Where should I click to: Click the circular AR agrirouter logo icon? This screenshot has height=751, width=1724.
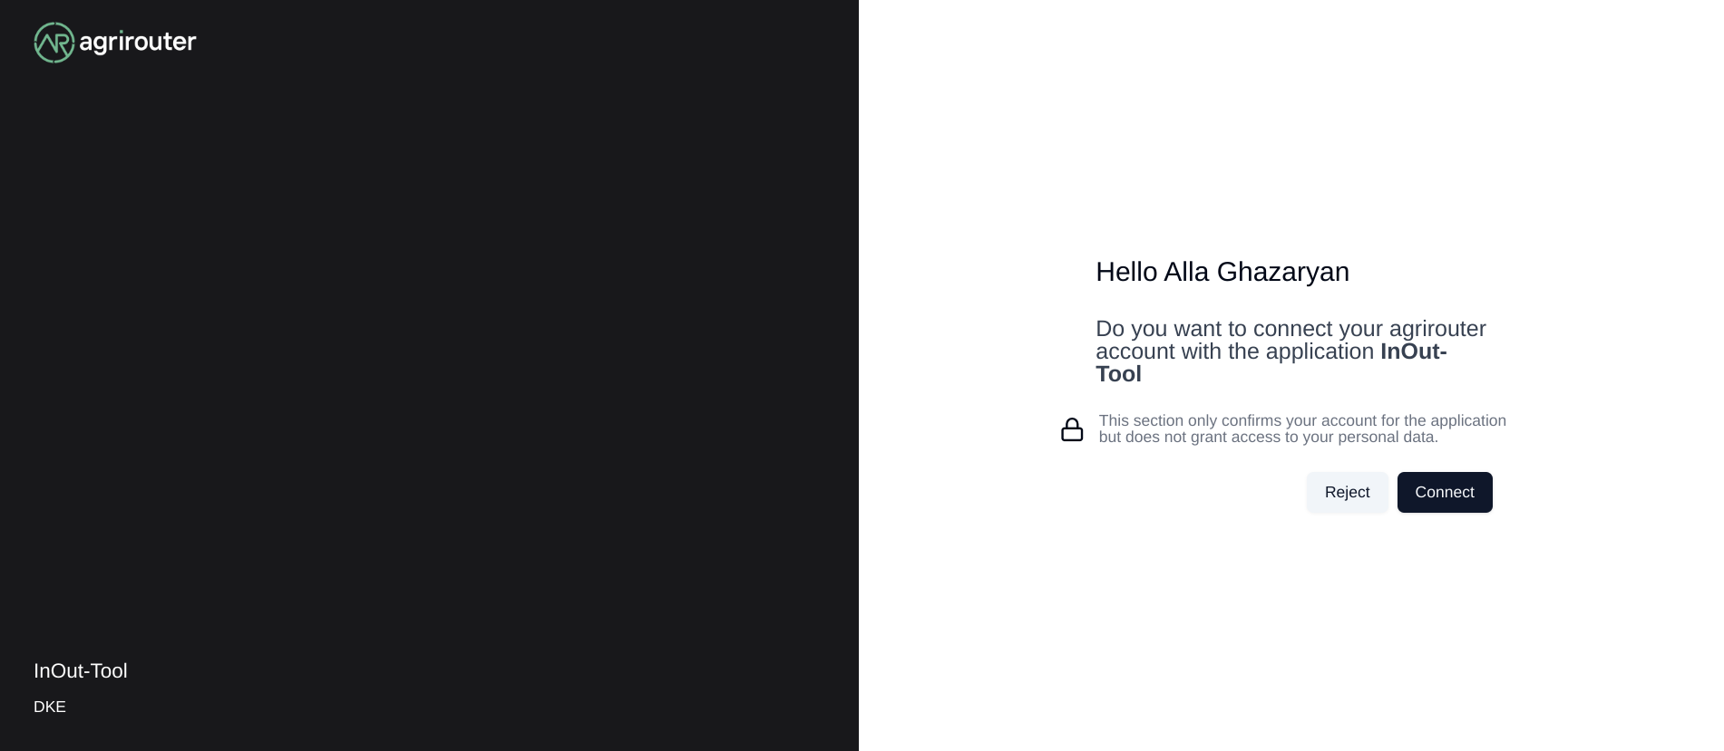point(54,43)
